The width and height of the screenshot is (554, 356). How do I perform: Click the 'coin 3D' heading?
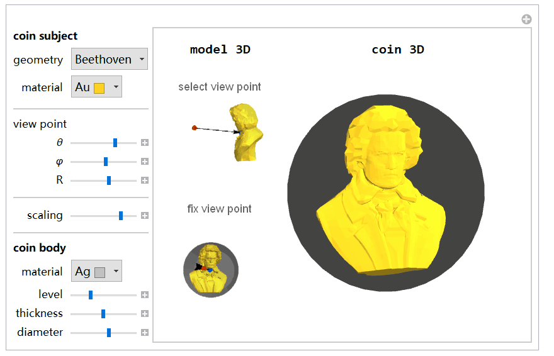click(x=398, y=50)
